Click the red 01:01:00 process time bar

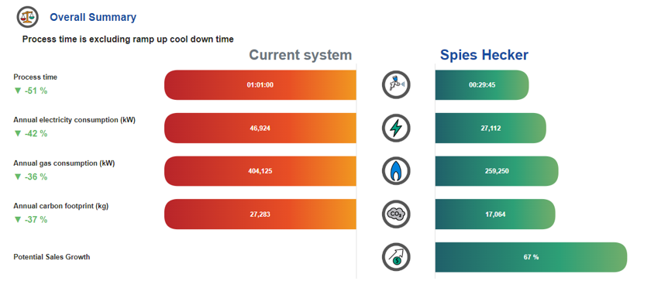(260, 84)
